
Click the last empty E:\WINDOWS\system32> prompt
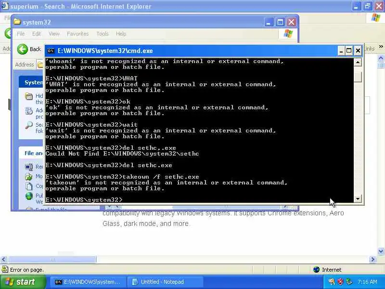coord(84,199)
